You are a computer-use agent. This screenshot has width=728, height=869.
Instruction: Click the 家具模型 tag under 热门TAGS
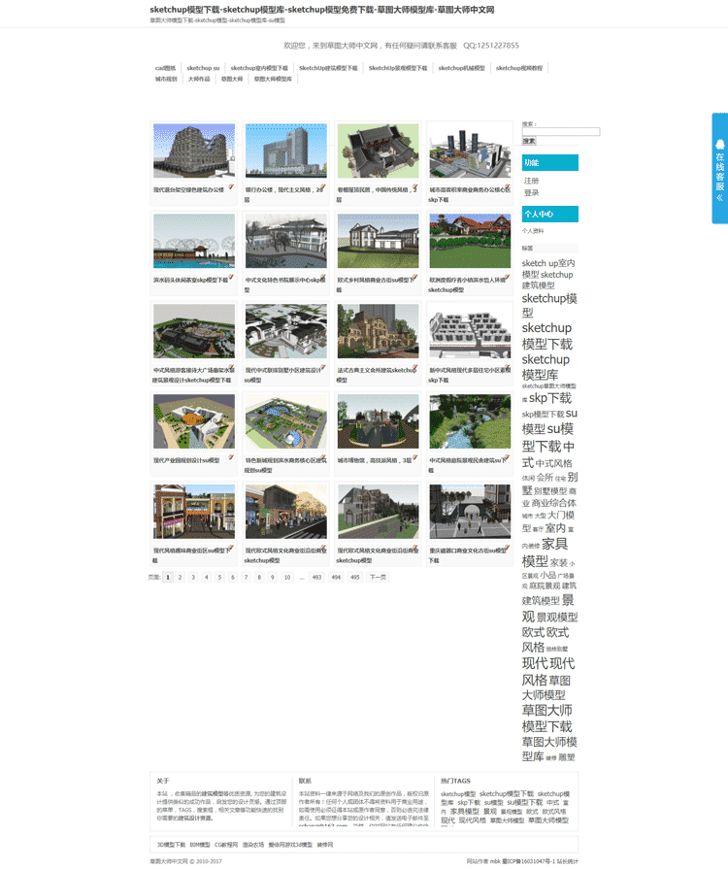(464, 812)
